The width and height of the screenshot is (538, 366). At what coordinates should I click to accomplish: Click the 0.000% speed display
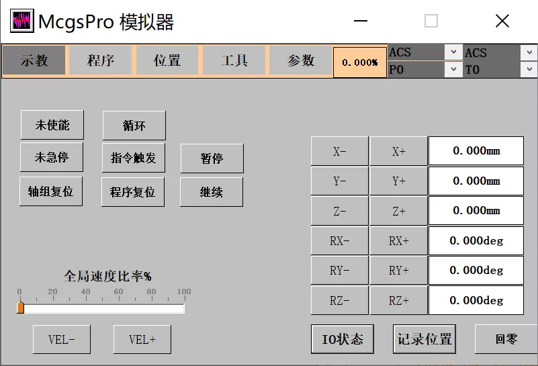[360, 62]
